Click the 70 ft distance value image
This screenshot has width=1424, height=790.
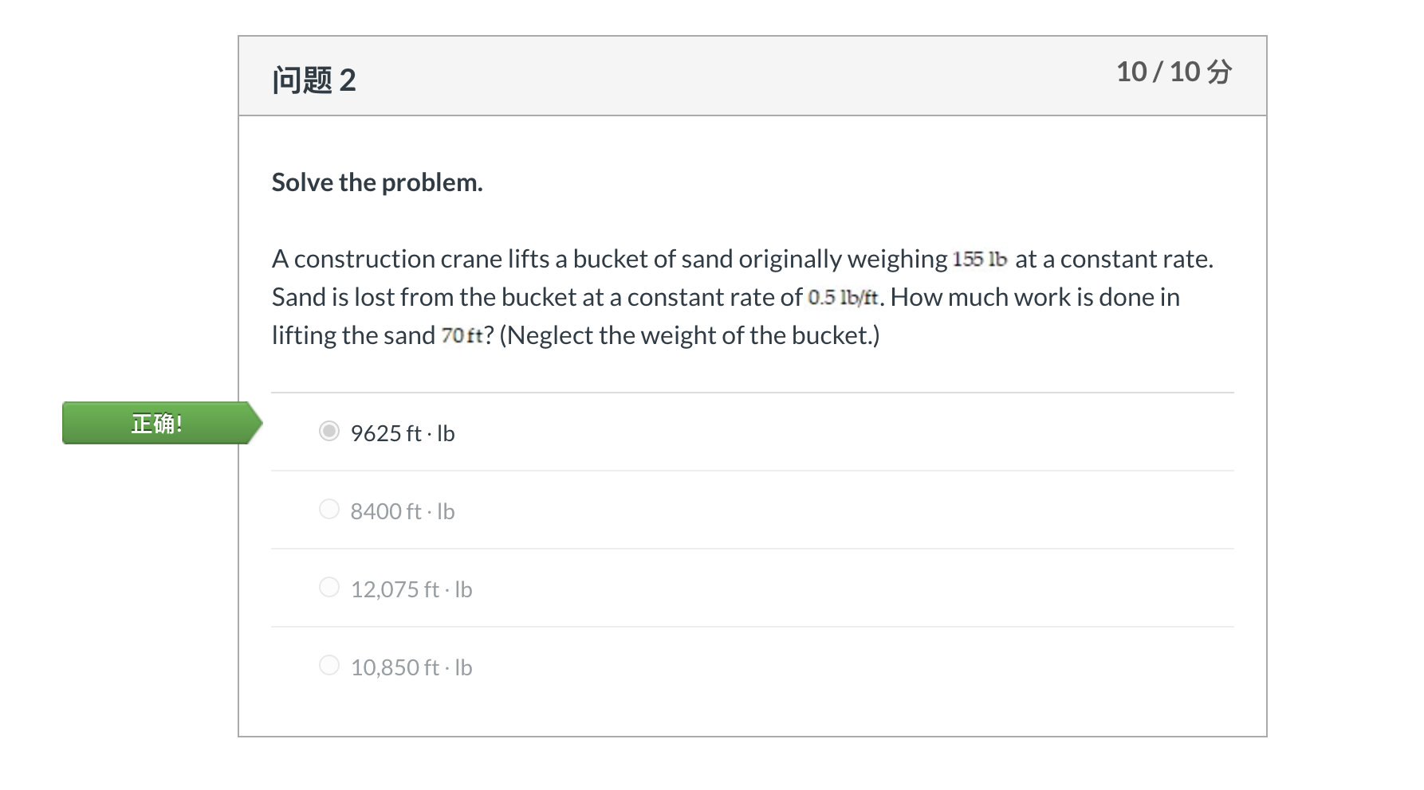click(x=462, y=335)
